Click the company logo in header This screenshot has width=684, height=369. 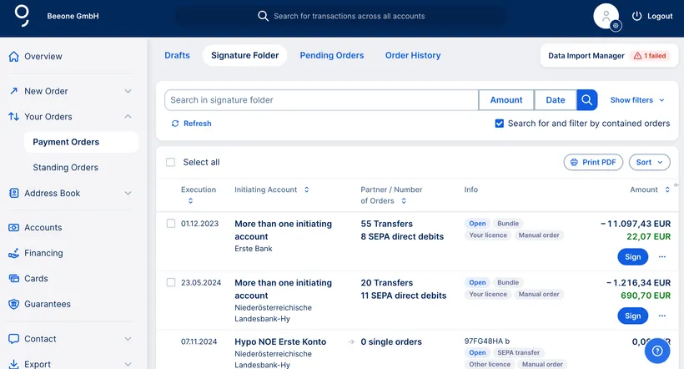pyautogui.click(x=22, y=15)
